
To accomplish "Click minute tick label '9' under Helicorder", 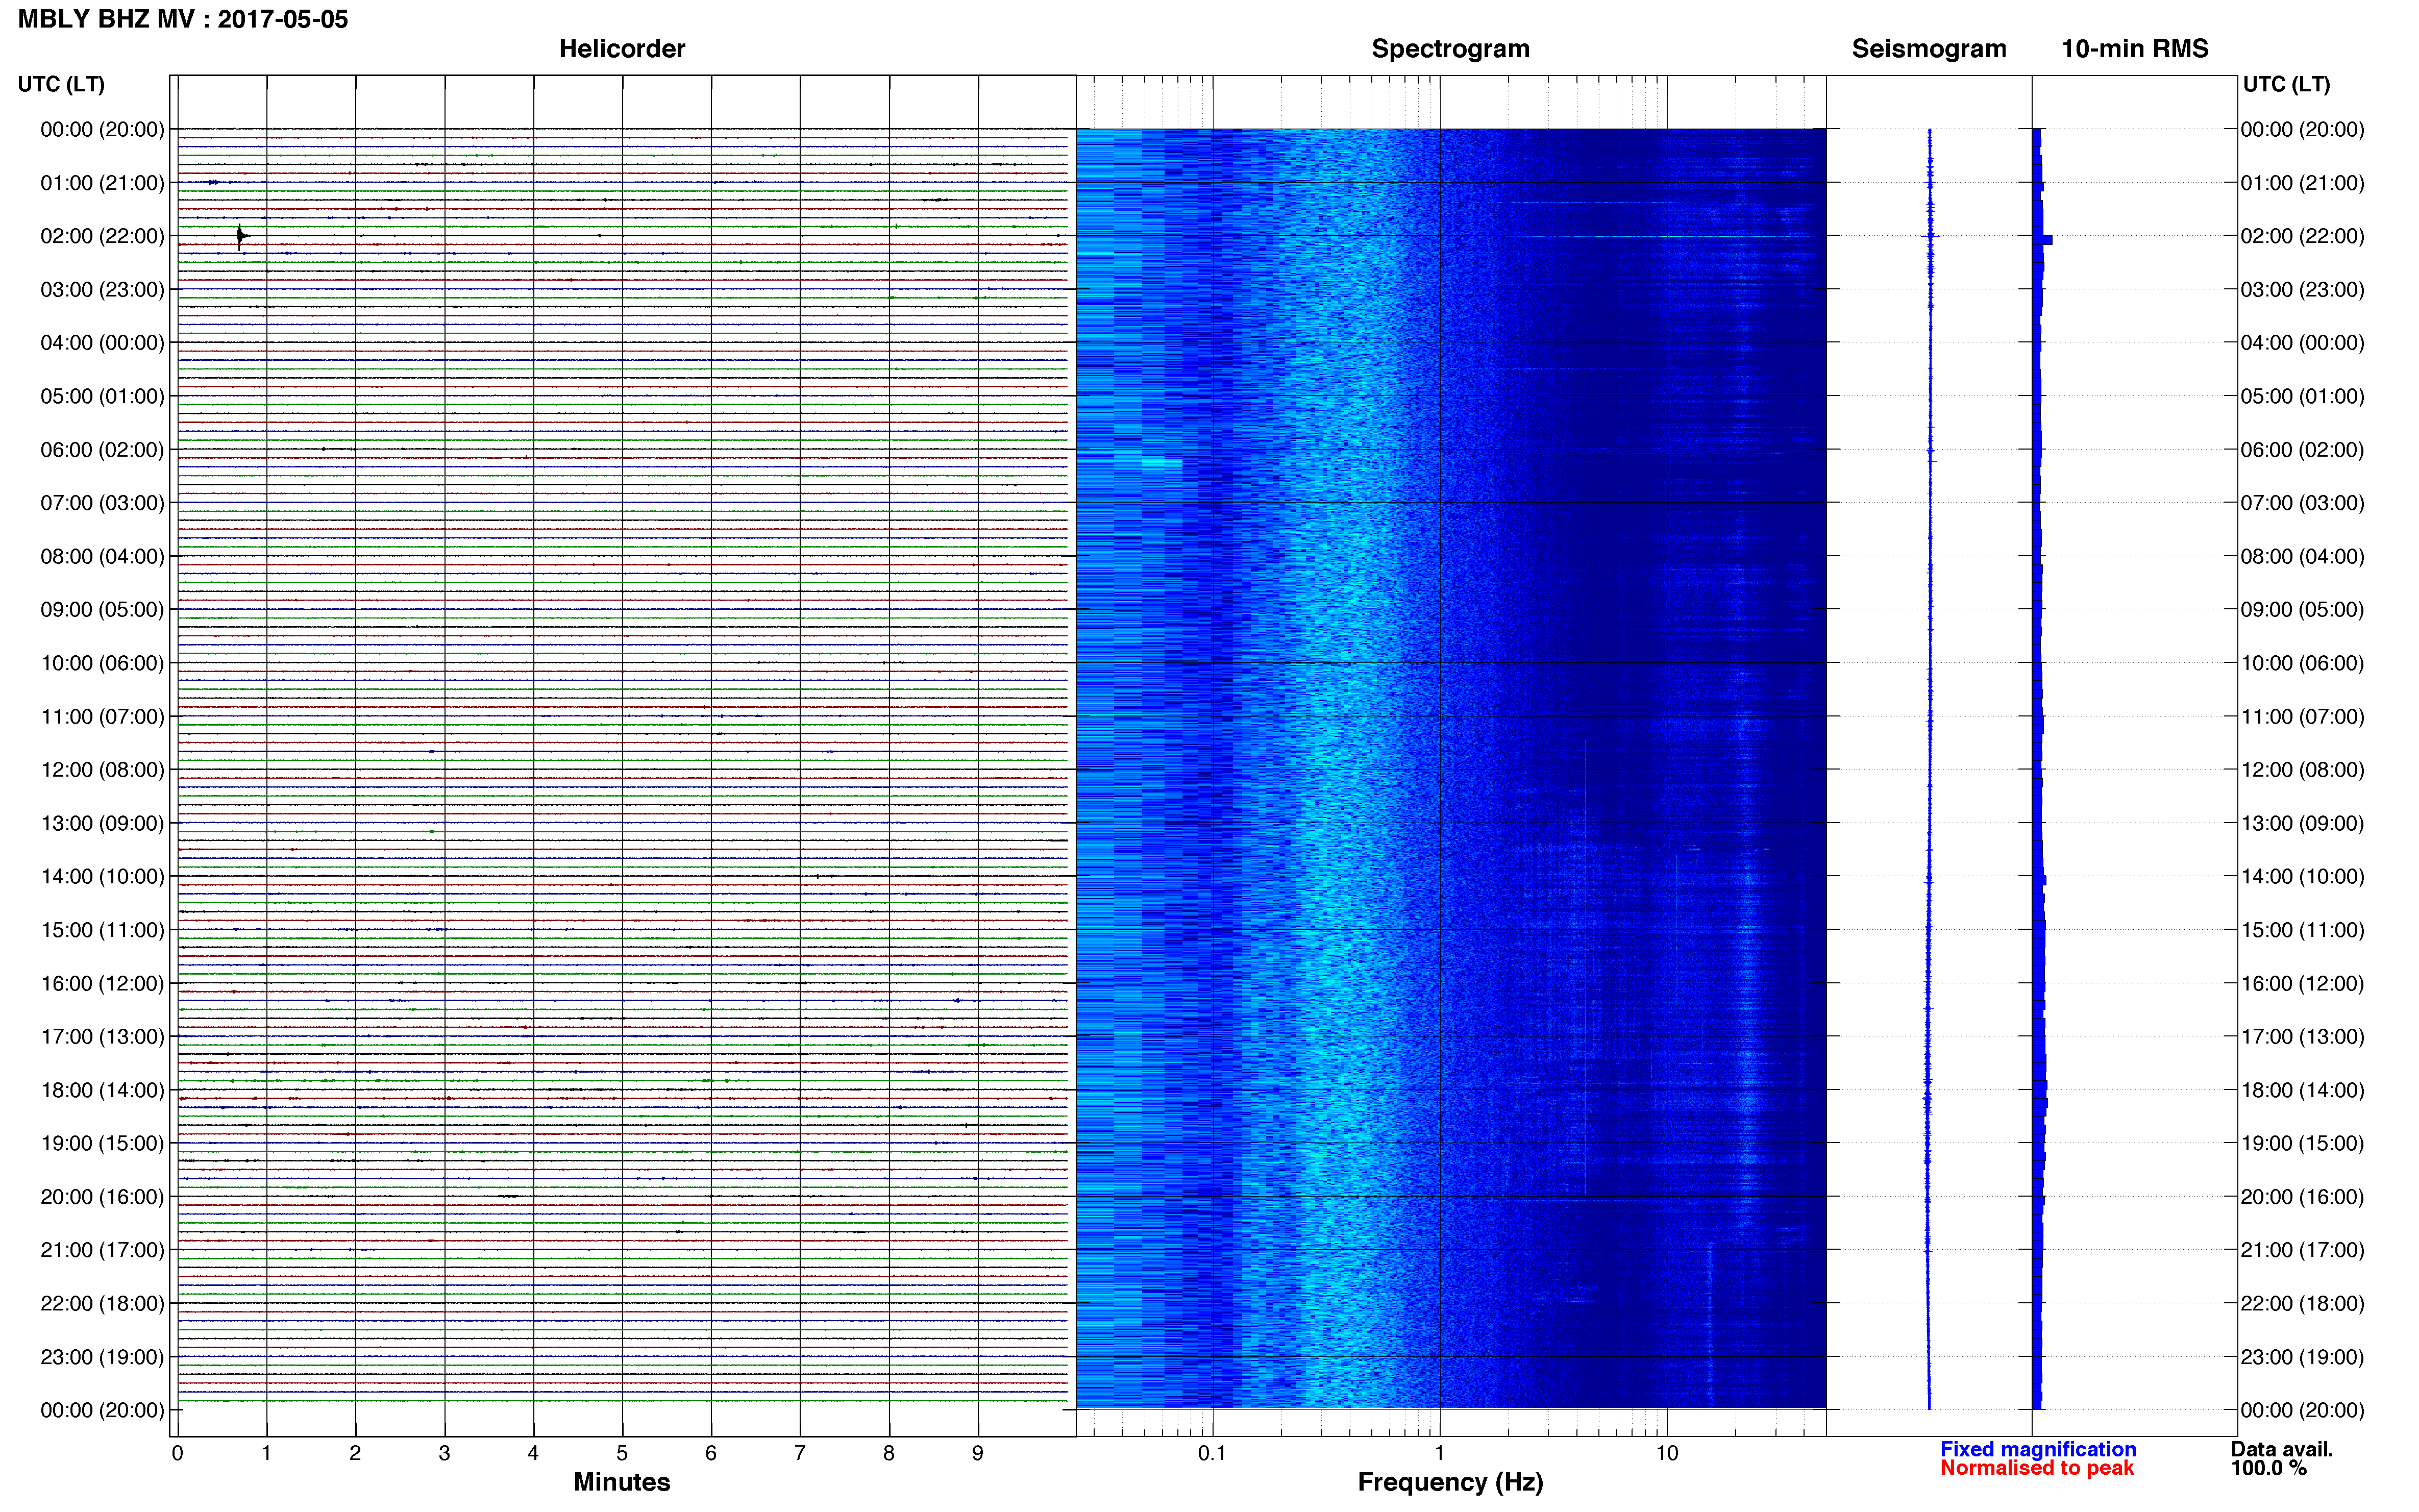I will [x=978, y=1453].
